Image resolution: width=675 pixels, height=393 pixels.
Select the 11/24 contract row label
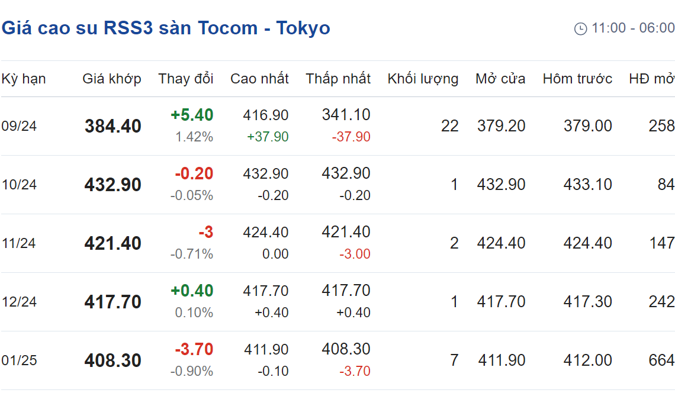coord(19,243)
